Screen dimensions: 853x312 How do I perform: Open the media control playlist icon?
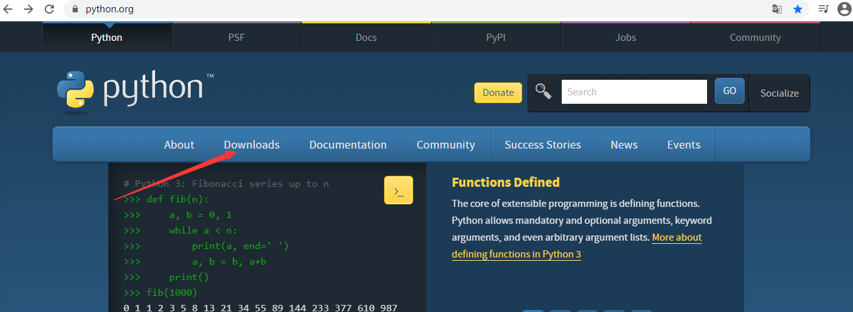[x=823, y=9]
